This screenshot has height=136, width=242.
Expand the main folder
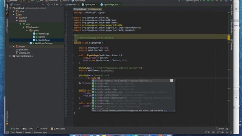tap(17, 18)
